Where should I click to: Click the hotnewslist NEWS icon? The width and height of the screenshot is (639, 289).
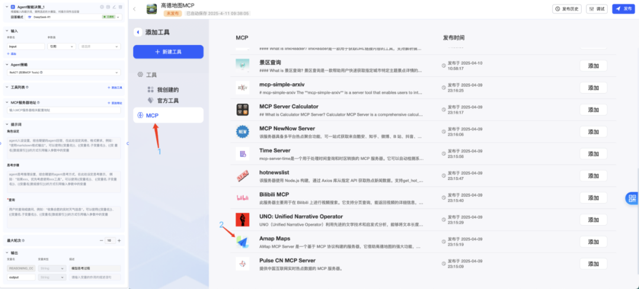[243, 176]
